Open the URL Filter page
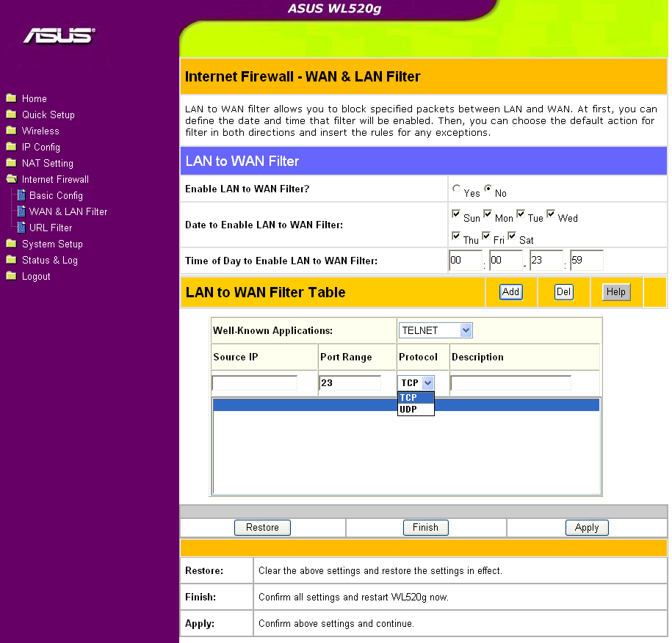This screenshot has height=643, width=672. (51, 228)
